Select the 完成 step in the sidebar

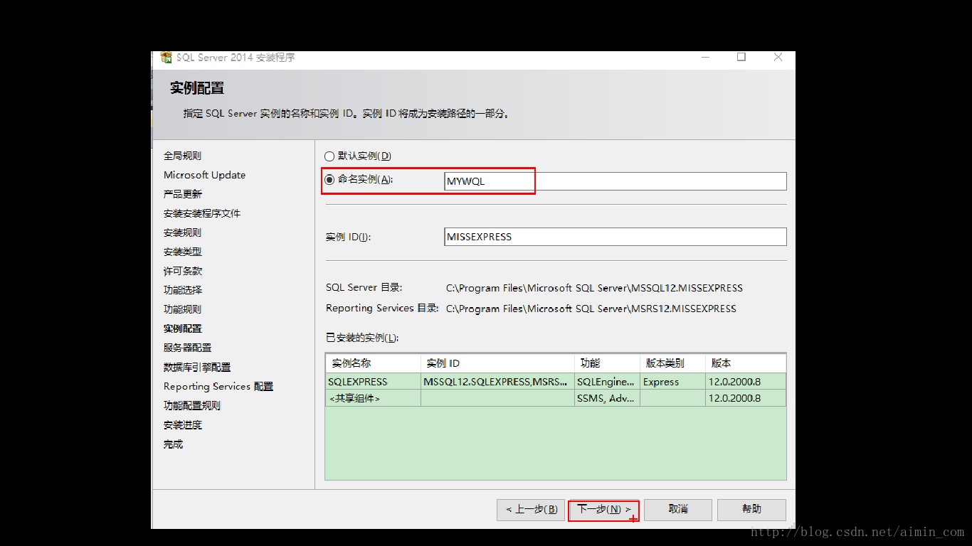tap(174, 444)
